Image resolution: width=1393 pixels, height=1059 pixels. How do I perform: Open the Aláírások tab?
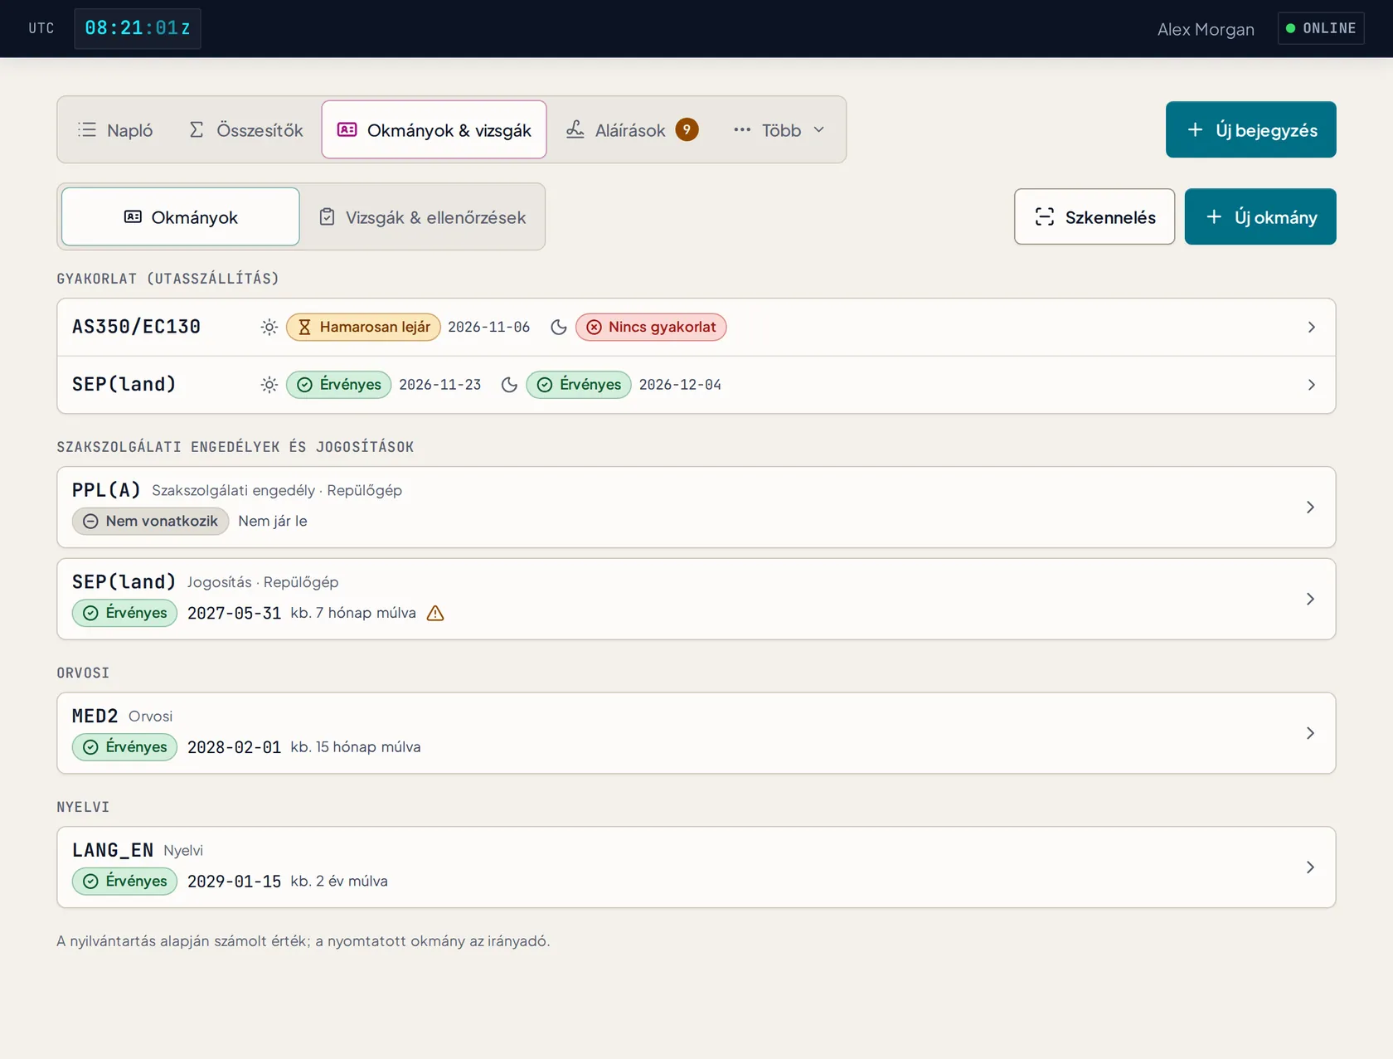point(632,129)
